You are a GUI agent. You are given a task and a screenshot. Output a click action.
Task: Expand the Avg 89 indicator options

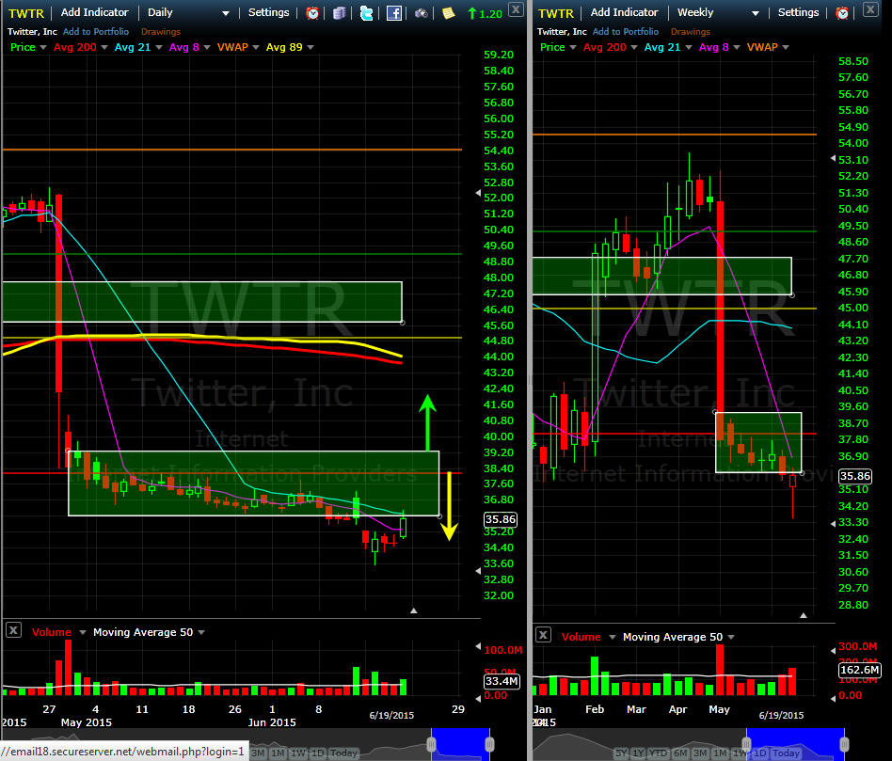pyautogui.click(x=311, y=47)
